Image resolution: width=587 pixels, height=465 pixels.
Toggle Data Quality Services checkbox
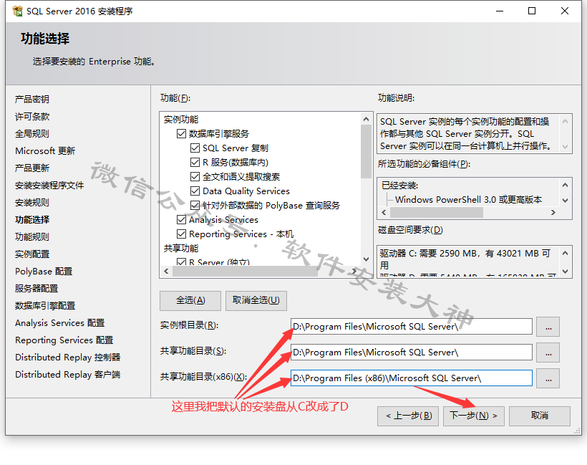click(x=195, y=191)
